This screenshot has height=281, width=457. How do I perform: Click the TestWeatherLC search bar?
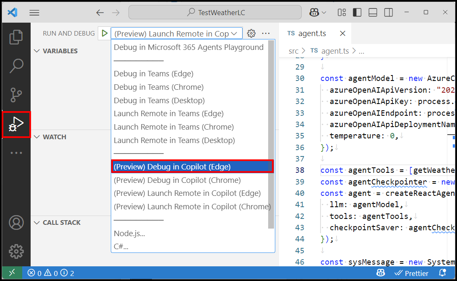pyautogui.click(x=214, y=12)
